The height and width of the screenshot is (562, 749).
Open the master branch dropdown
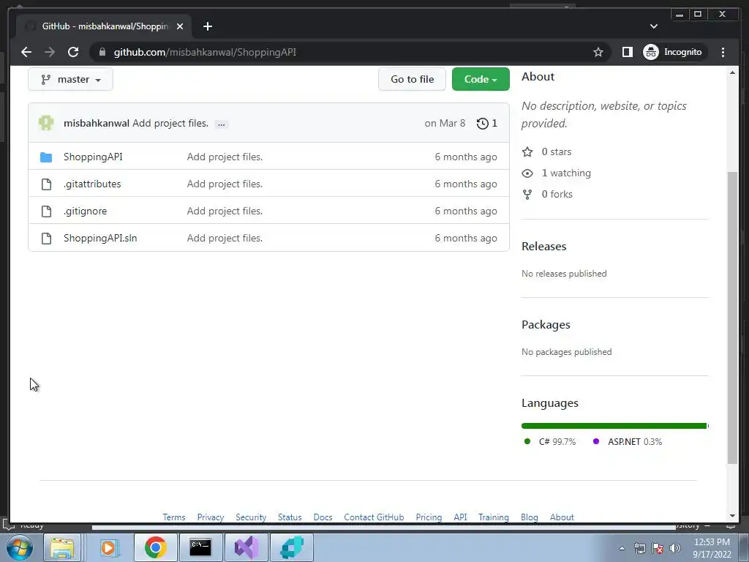71,79
